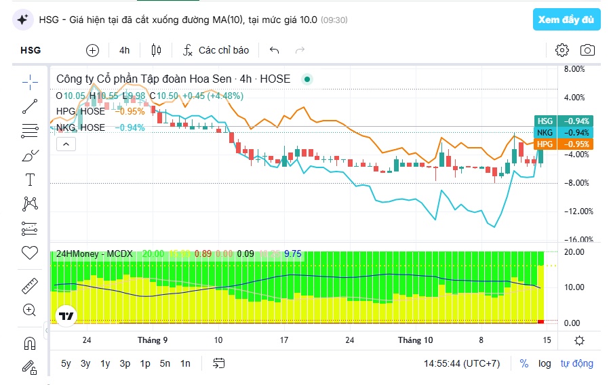Viewport: 611px width, 385px height.
Task: Click the company name Hoa Sen title
Action: tap(173, 79)
